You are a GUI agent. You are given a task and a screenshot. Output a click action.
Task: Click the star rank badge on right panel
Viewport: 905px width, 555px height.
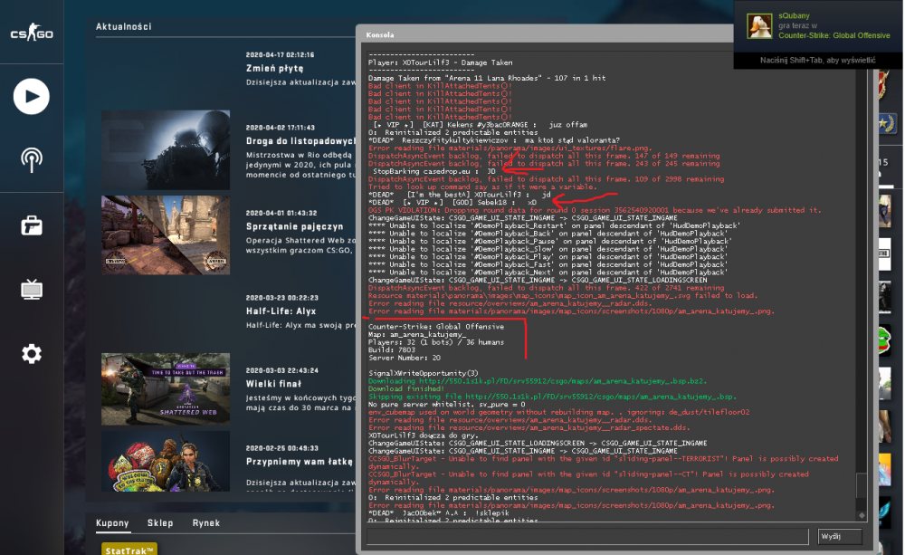point(886,123)
